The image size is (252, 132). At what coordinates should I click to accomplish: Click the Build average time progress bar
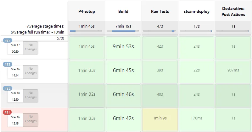tap(123, 31)
